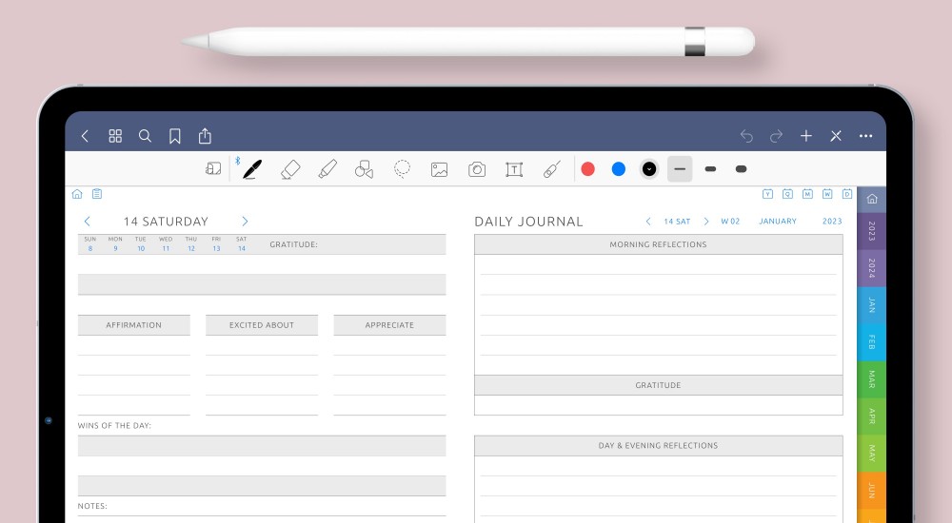Go back with the left chevron in the top bar
Image resolution: width=952 pixels, height=523 pixels.
click(x=85, y=136)
